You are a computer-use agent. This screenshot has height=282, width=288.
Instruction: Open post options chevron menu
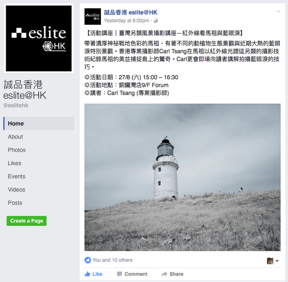point(279,11)
